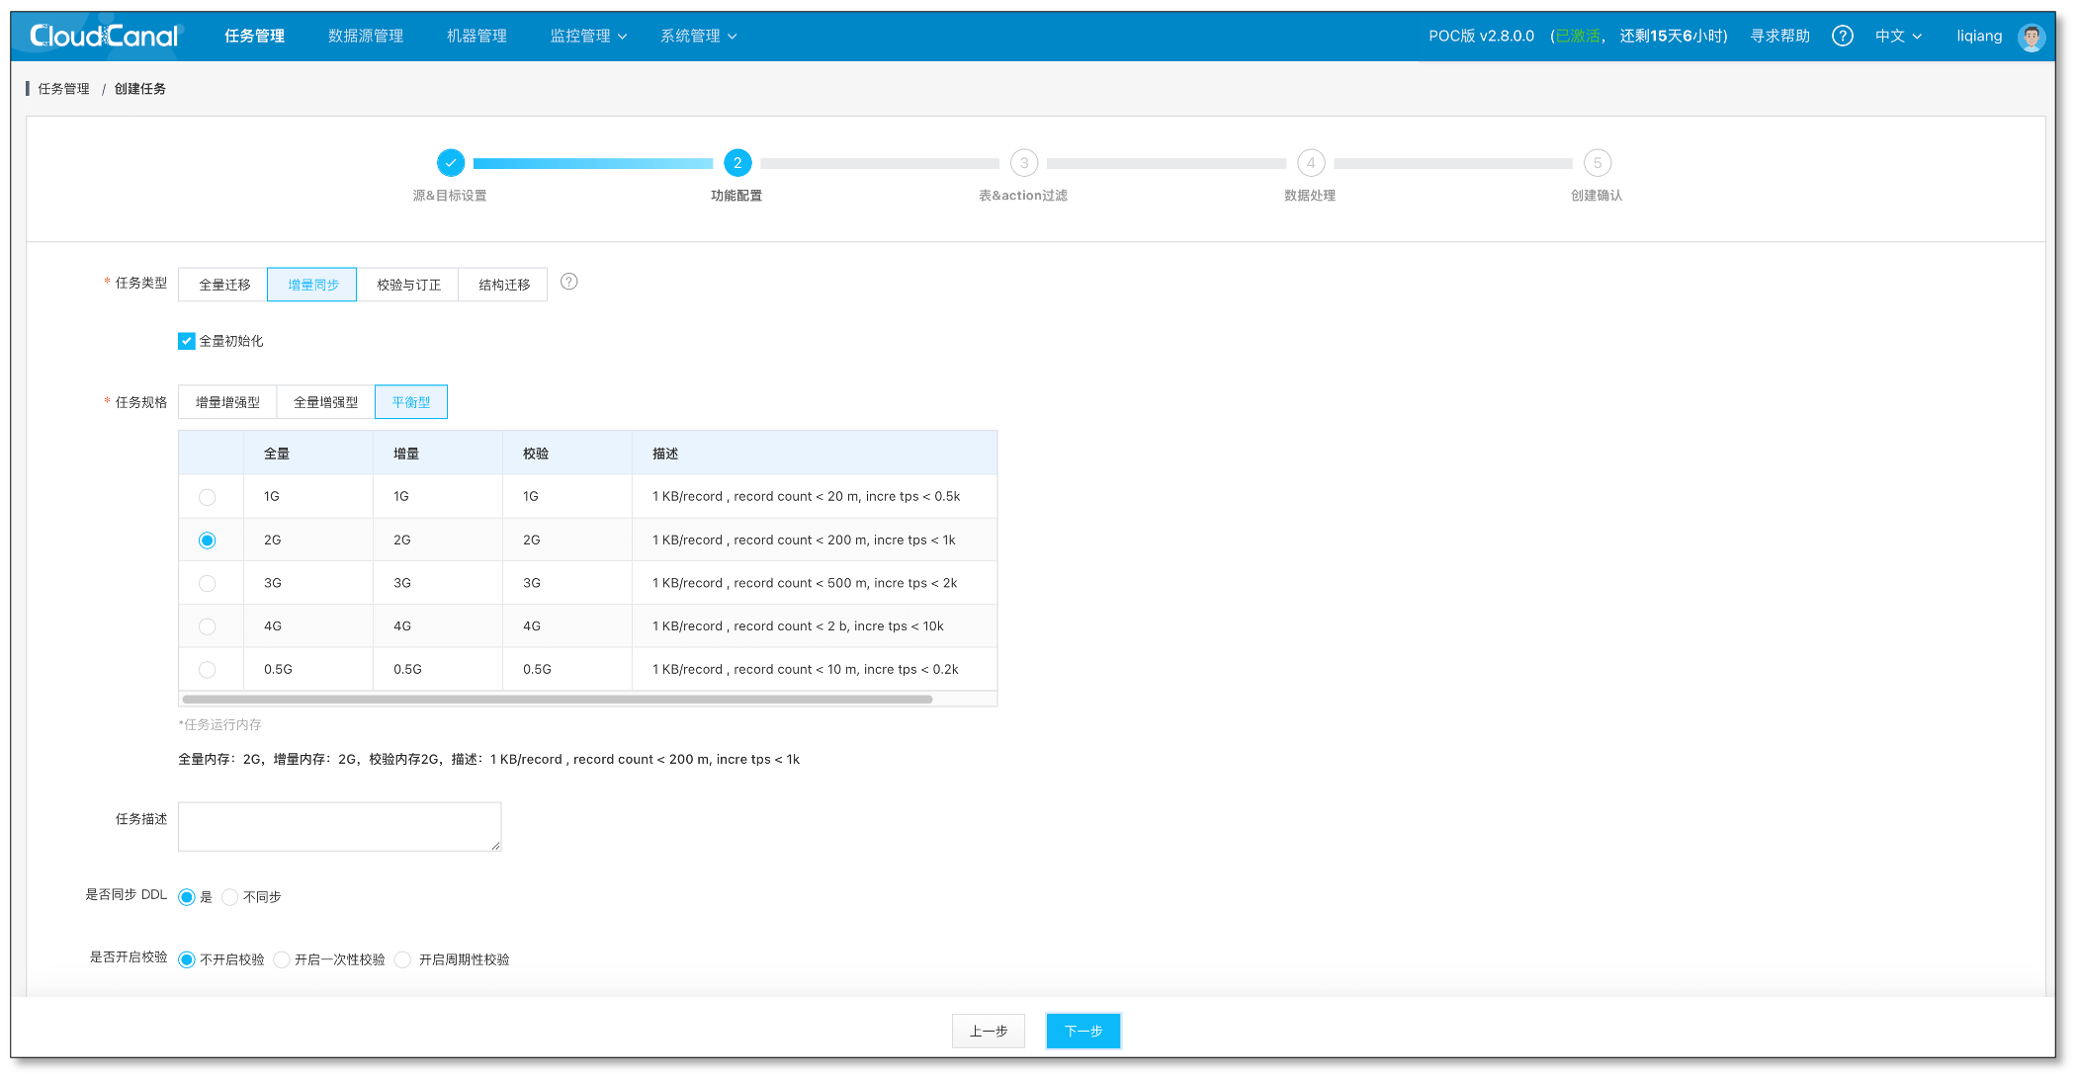Click the 下一步 button

point(1082,1031)
